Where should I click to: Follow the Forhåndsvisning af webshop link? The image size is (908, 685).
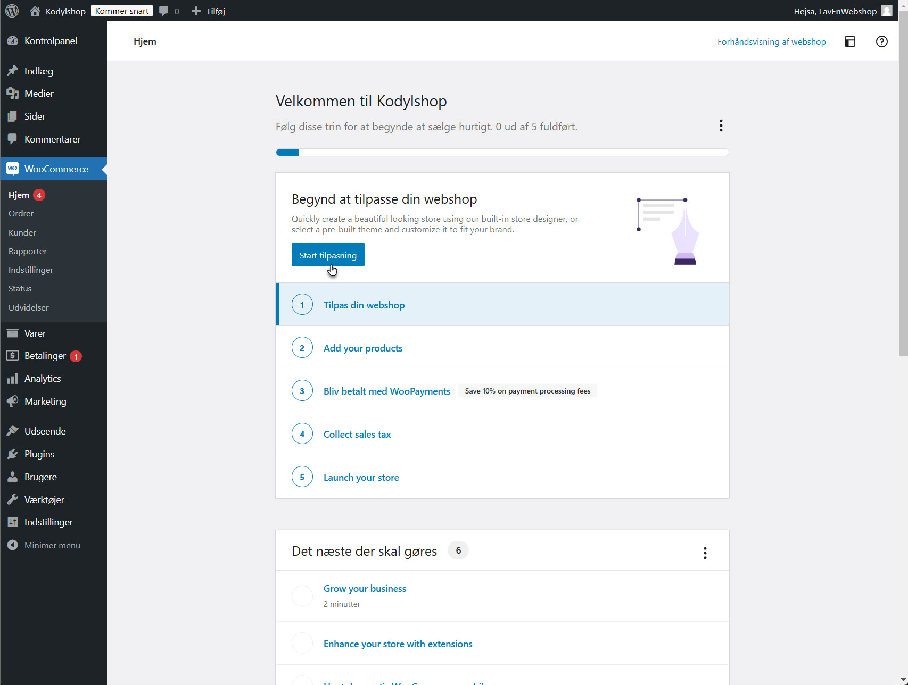pyautogui.click(x=771, y=41)
